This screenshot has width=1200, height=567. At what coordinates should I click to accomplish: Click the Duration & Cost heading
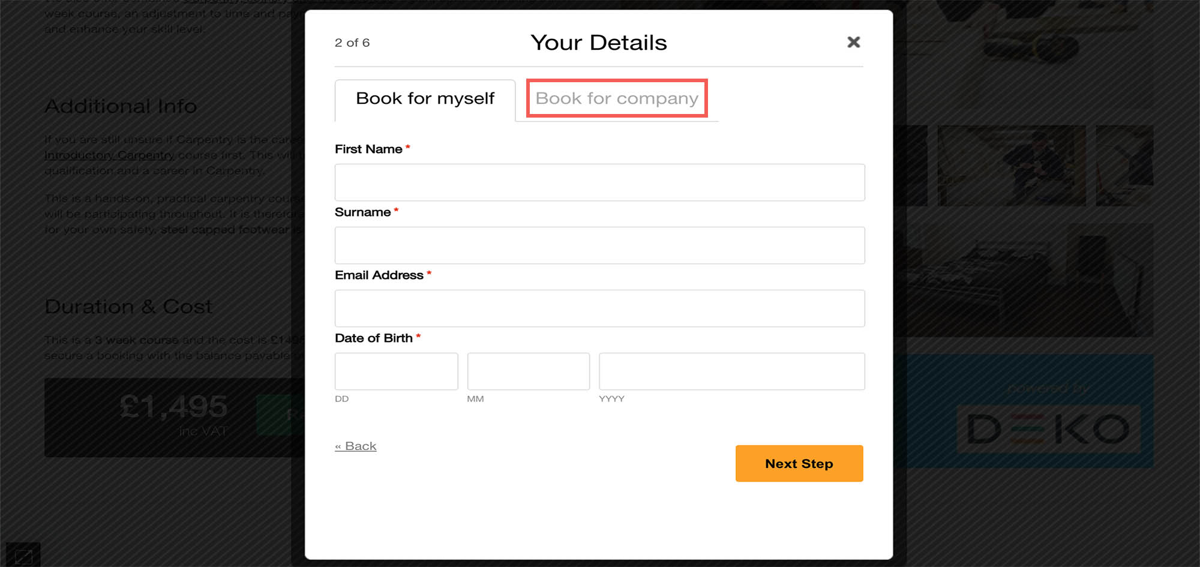tap(128, 307)
